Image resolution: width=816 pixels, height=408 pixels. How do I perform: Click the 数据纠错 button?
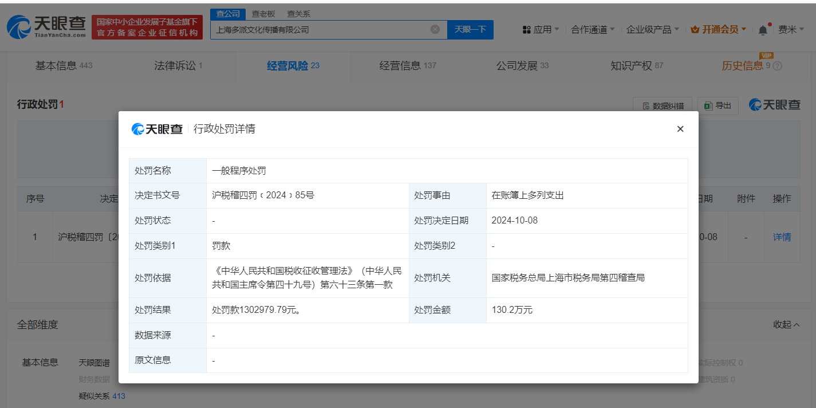pos(663,105)
